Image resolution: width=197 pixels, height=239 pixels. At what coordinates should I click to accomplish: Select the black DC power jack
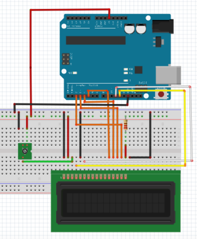[x=163, y=26]
